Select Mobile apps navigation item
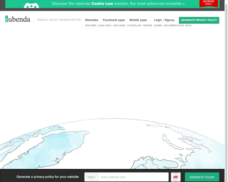The height and width of the screenshot is (182, 228). click(x=138, y=20)
